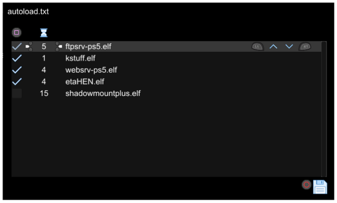Screen dimensions: 337x203
Task: Uncheck the kstuff.elf checkbox
Action: 17,58
